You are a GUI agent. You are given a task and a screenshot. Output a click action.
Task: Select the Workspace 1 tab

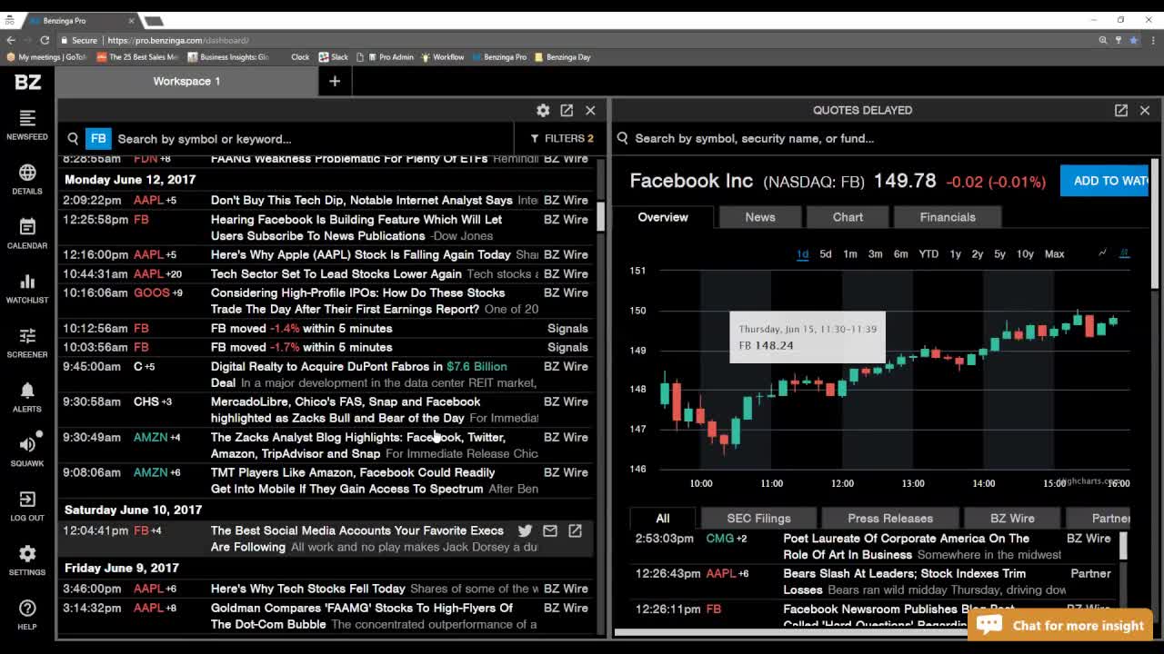click(186, 81)
